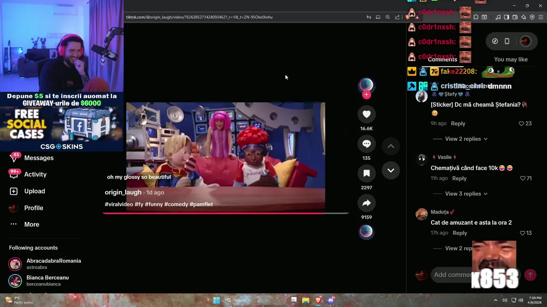
Task: Click the zoom magnifier icon in address bar
Action: pyautogui.click(x=388, y=17)
